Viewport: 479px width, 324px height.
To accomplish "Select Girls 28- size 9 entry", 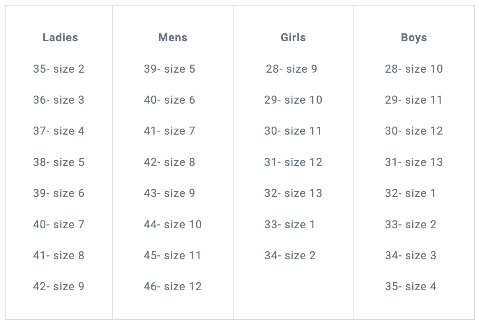I will coord(292,69).
